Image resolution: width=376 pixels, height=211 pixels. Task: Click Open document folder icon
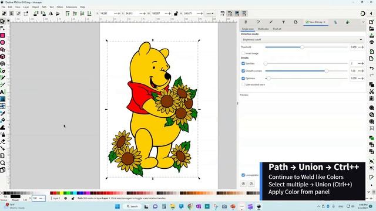point(371,29)
